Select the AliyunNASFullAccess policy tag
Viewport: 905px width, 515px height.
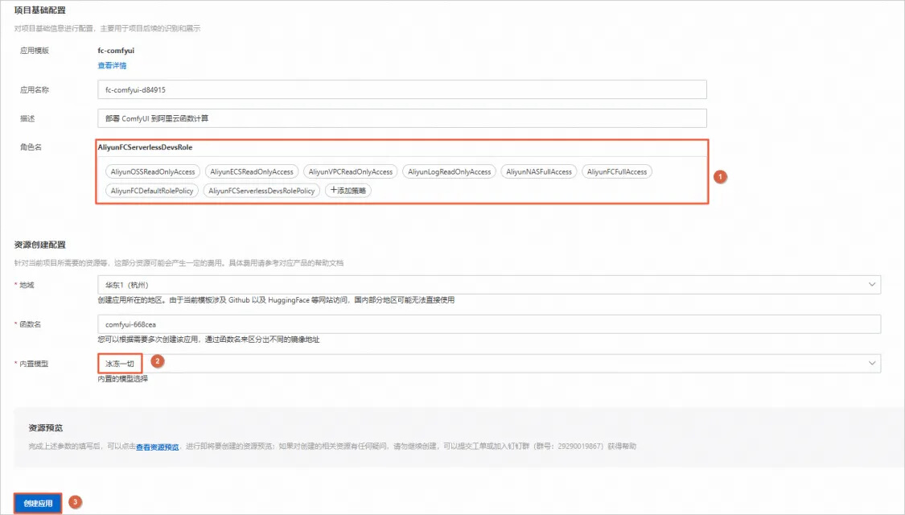tap(539, 171)
